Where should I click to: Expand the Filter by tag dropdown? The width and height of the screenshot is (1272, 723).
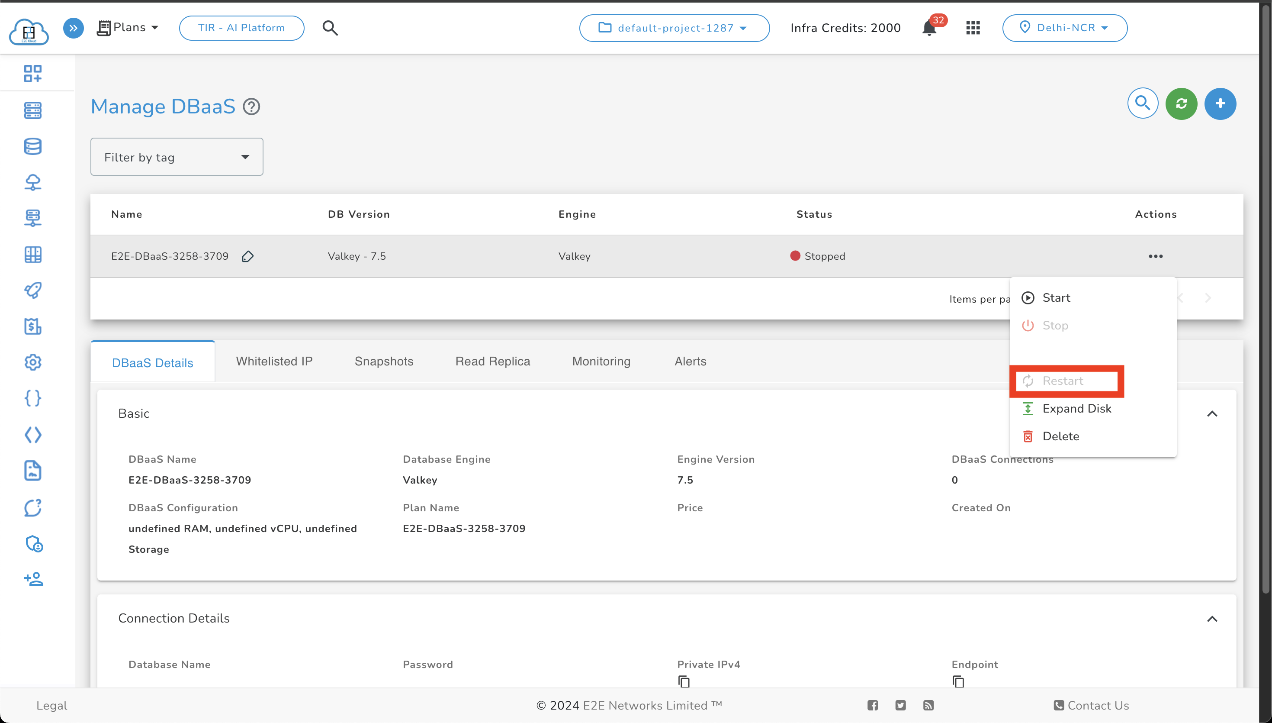[177, 157]
